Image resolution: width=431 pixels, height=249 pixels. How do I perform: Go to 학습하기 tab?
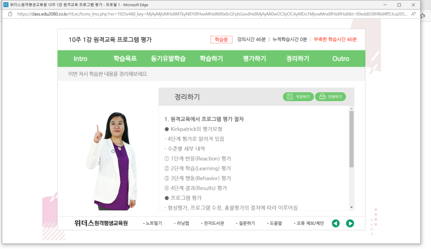click(x=211, y=58)
